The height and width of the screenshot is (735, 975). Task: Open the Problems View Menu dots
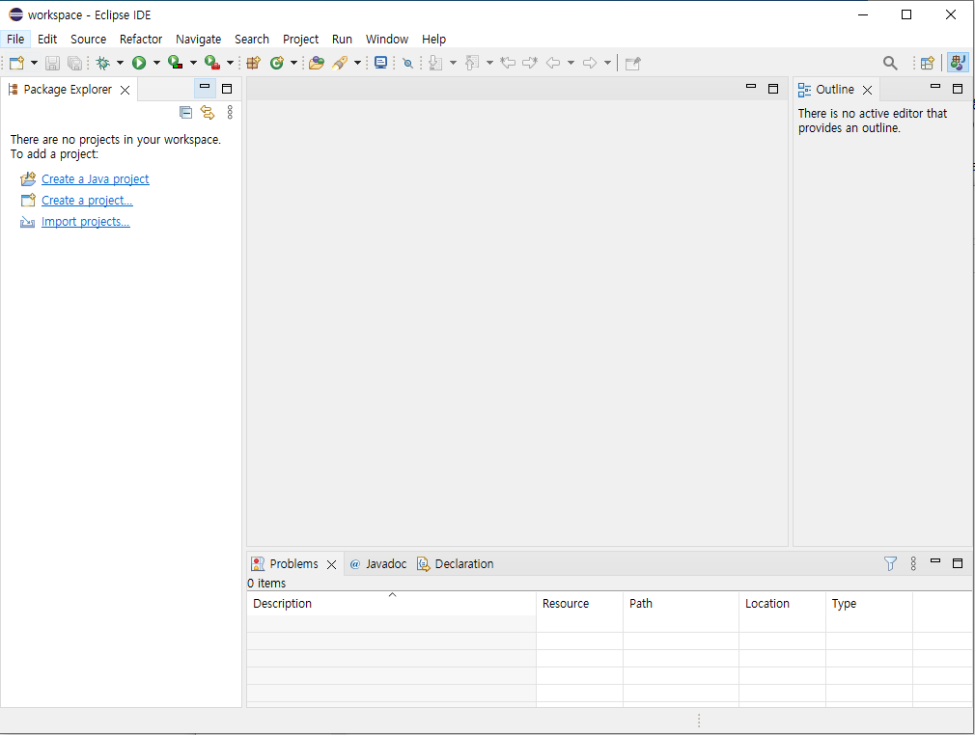click(x=913, y=563)
